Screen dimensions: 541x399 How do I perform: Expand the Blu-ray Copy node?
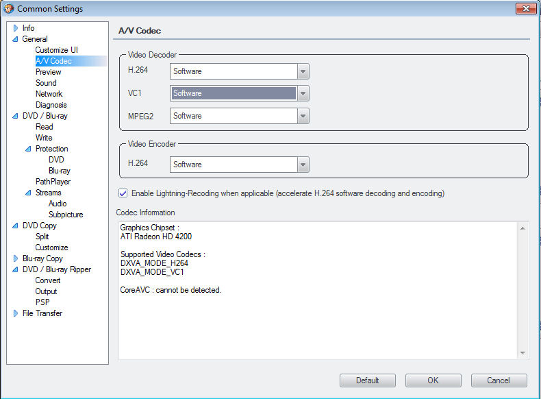click(16, 258)
